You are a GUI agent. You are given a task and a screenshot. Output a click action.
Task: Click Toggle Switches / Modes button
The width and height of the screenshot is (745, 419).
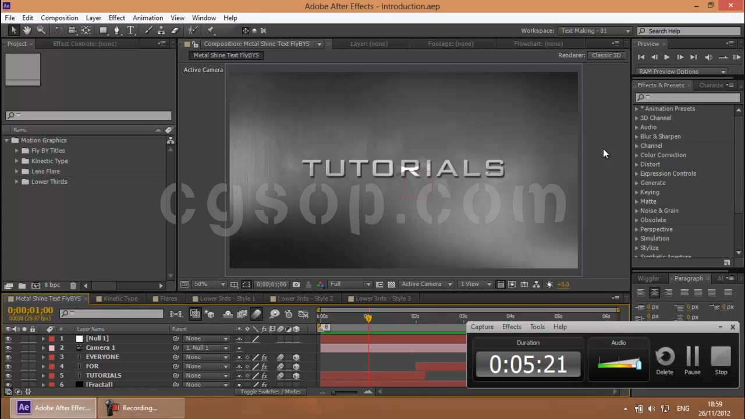[x=271, y=392]
